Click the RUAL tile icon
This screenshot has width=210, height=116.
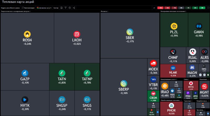(193, 52)
